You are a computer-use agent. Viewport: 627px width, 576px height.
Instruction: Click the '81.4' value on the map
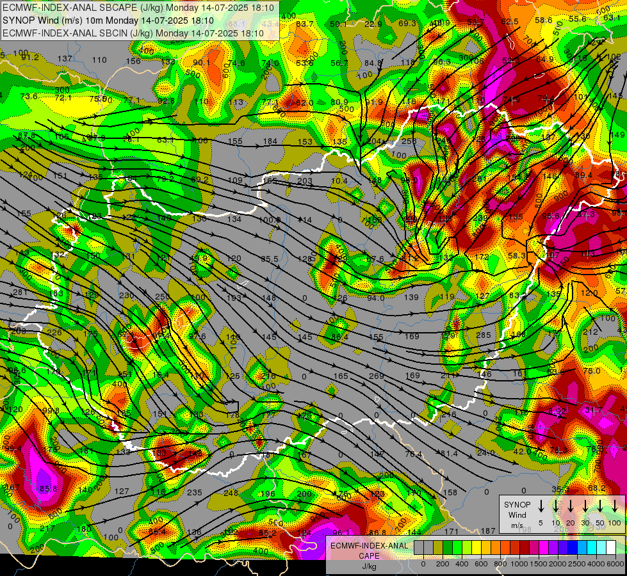click(x=449, y=453)
